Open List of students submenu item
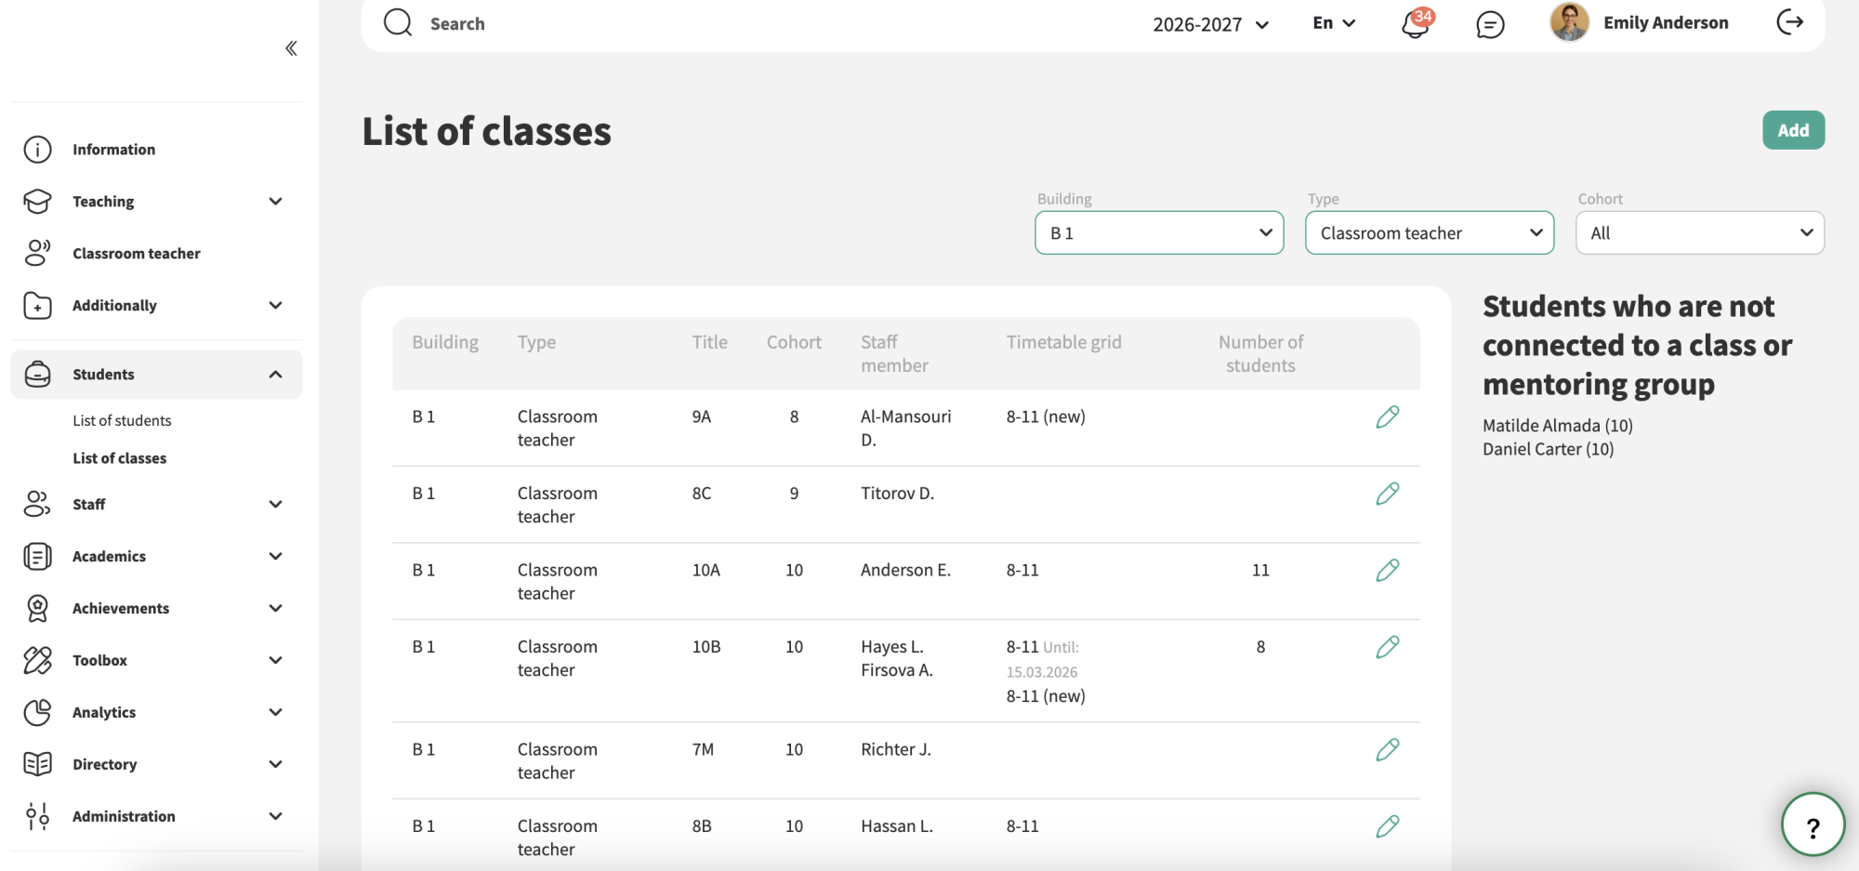The height and width of the screenshot is (871, 1859). click(x=122, y=420)
